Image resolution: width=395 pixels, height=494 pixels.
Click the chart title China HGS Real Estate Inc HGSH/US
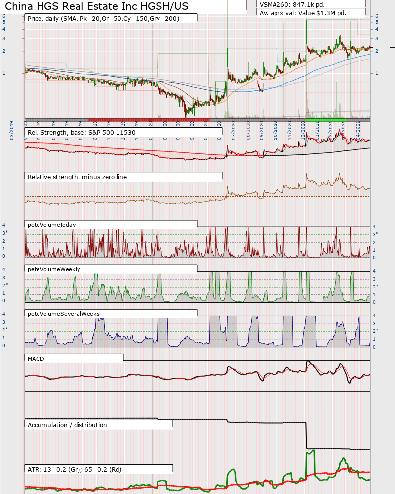pos(97,6)
